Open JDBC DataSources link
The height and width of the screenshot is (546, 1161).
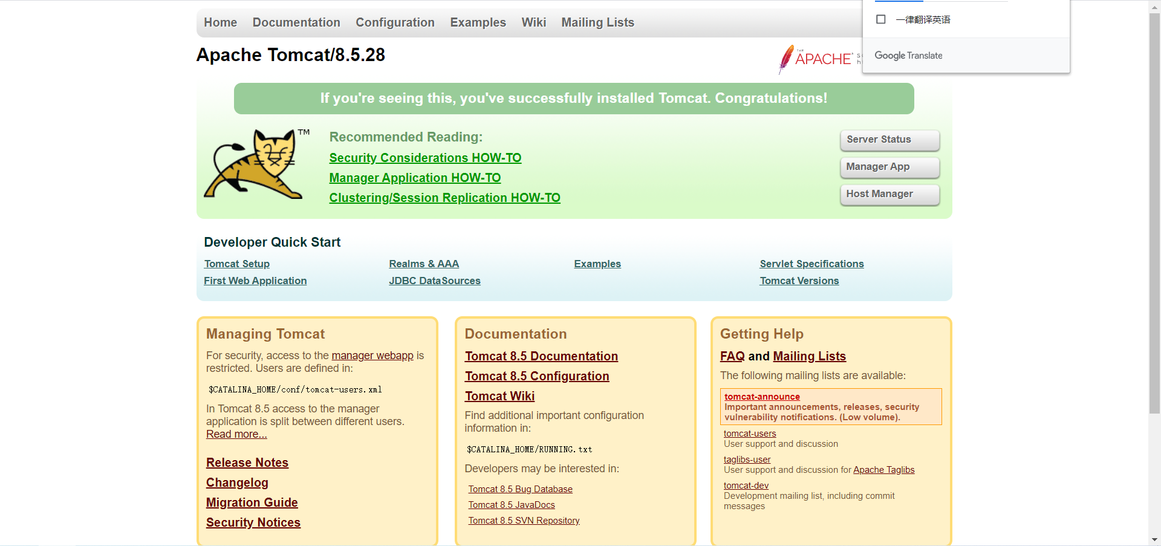[435, 281]
